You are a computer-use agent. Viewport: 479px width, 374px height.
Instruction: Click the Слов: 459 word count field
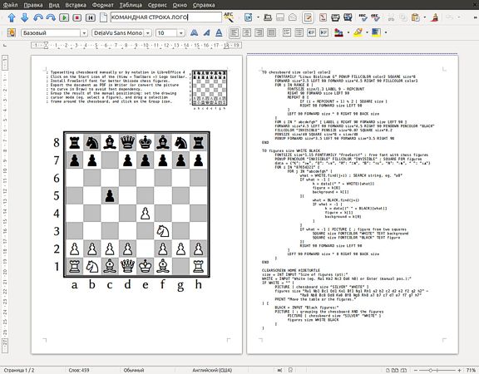pos(79,370)
